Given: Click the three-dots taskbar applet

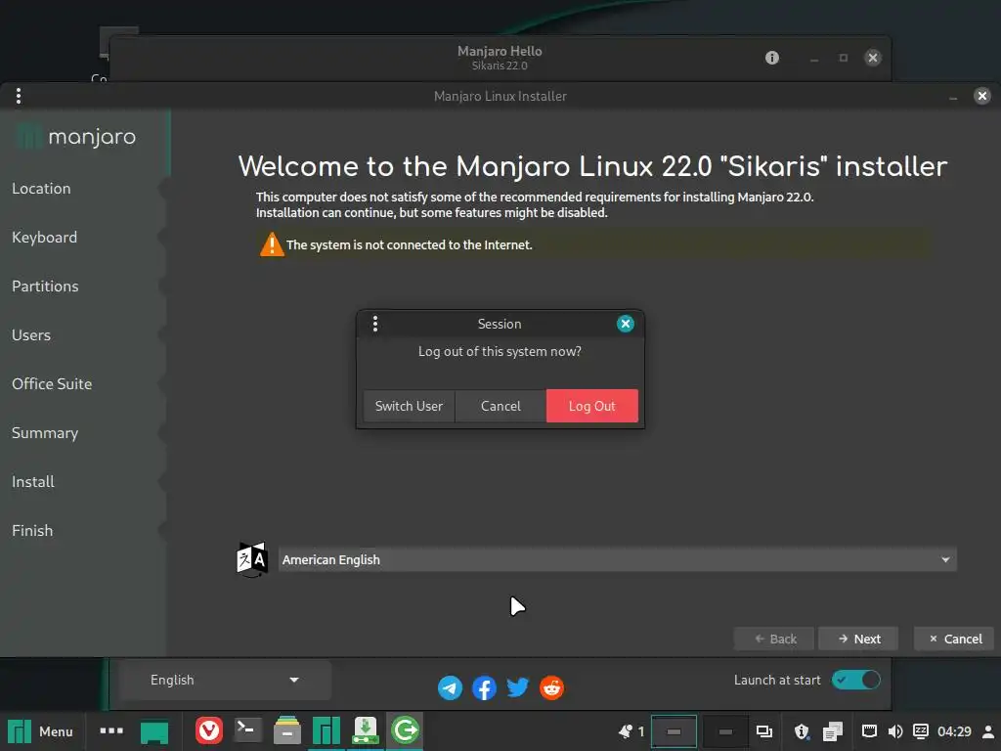Looking at the screenshot, I should click(x=111, y=730).
